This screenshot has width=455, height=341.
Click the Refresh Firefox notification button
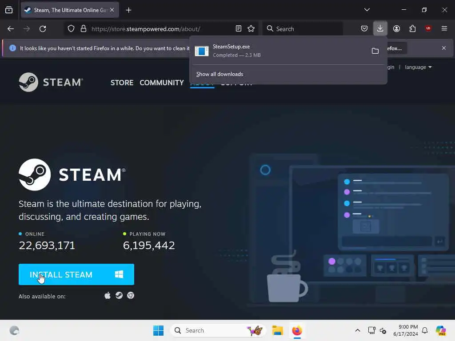click(396, 48)
